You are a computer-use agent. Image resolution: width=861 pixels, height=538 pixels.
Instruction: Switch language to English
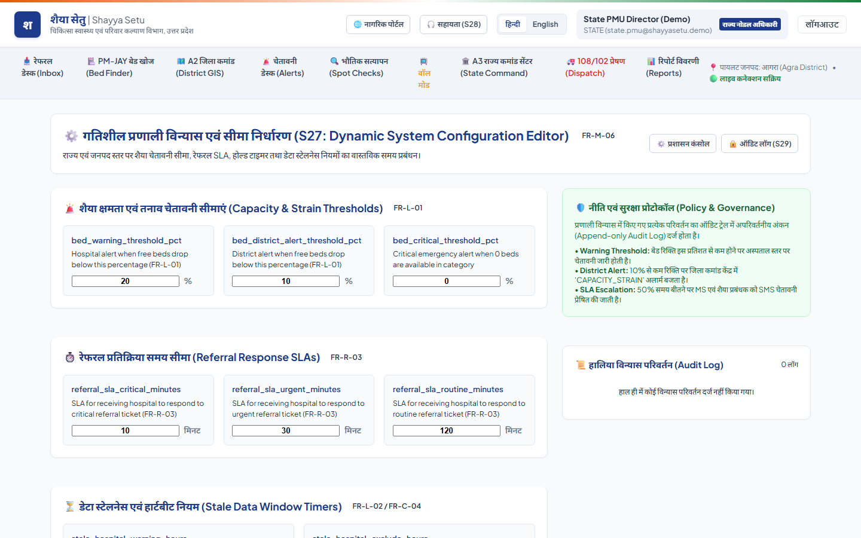tap(545, 25)
